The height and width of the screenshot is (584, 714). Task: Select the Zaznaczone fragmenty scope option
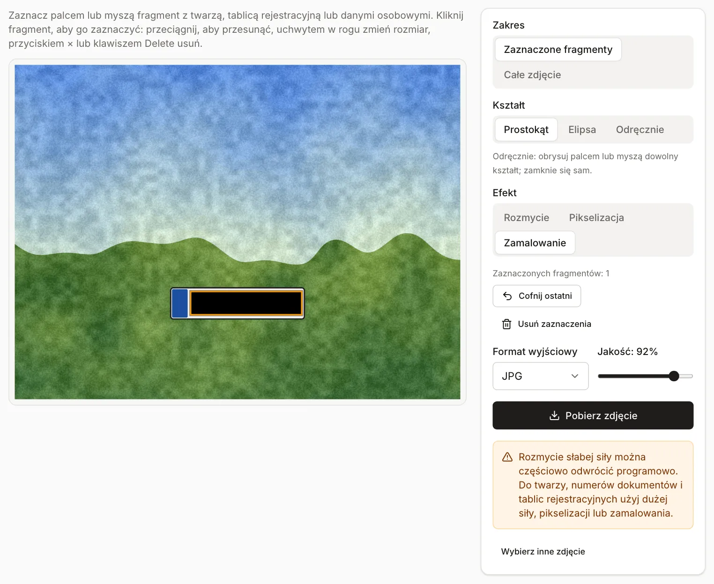coord(558,50)
